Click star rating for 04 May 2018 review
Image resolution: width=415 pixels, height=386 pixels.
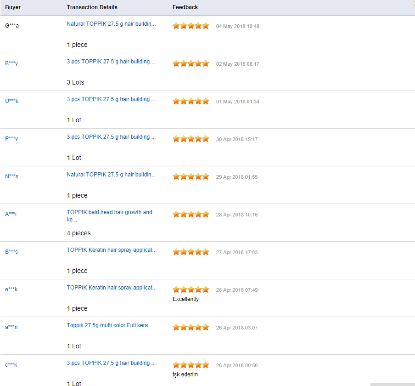pos(191,26)
